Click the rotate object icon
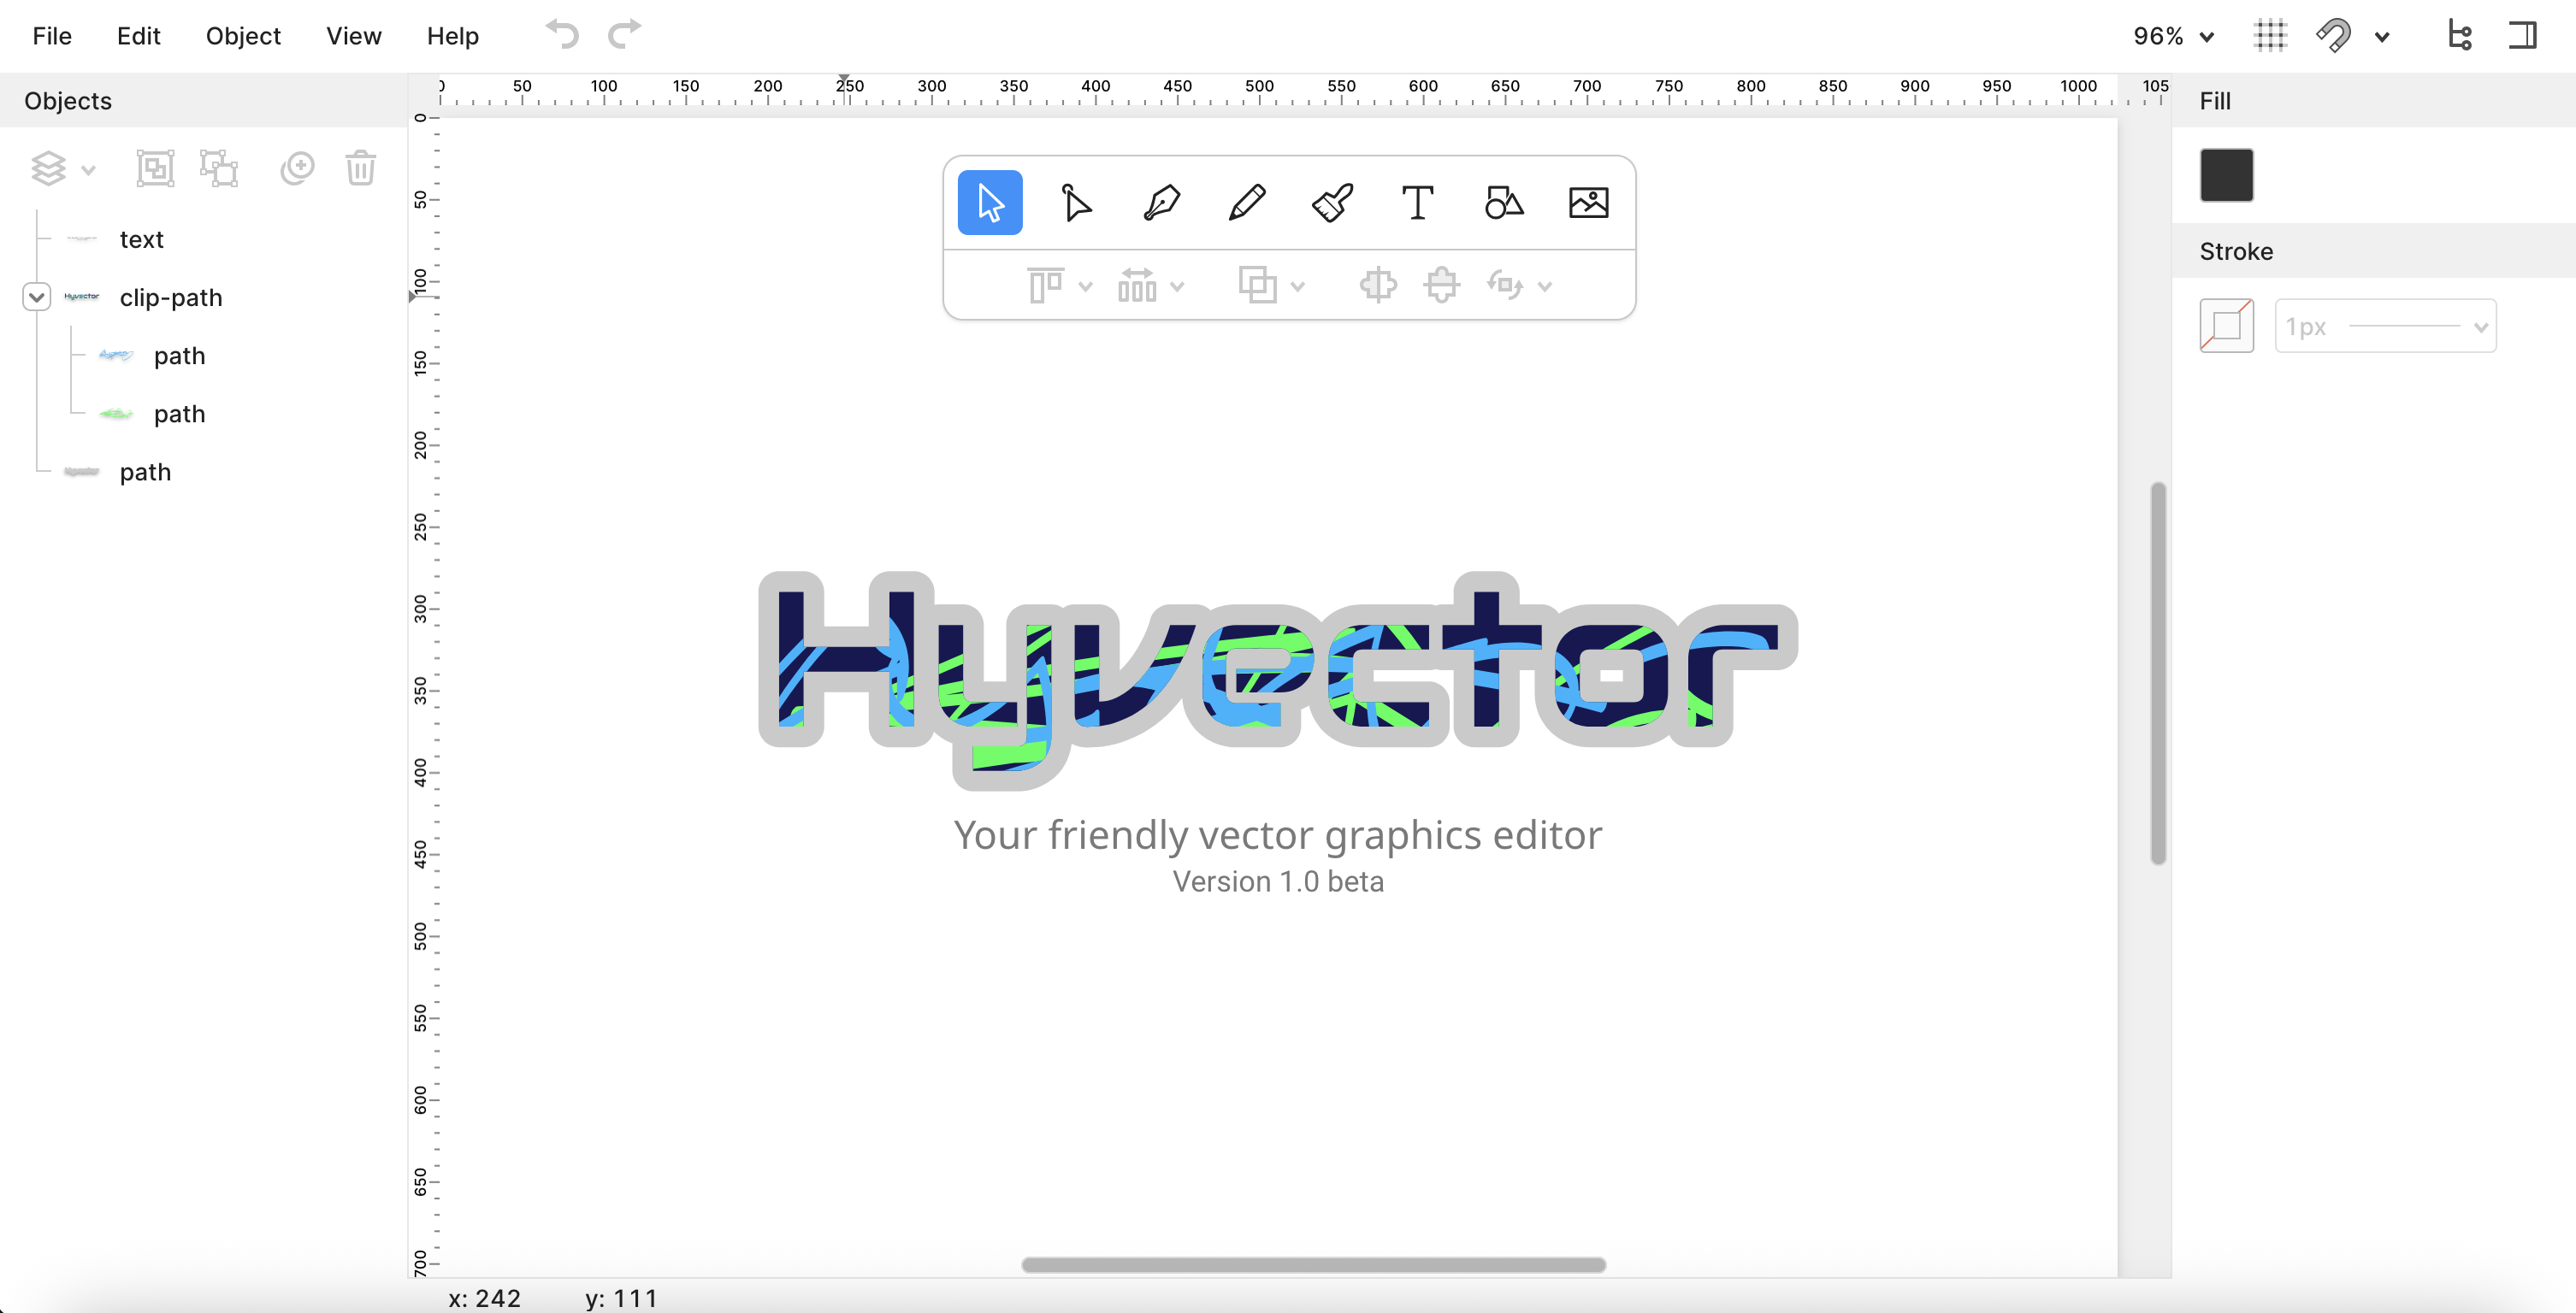Screen dimensions: 2576x1313 pyautogui.click(x=1504, y=286)
